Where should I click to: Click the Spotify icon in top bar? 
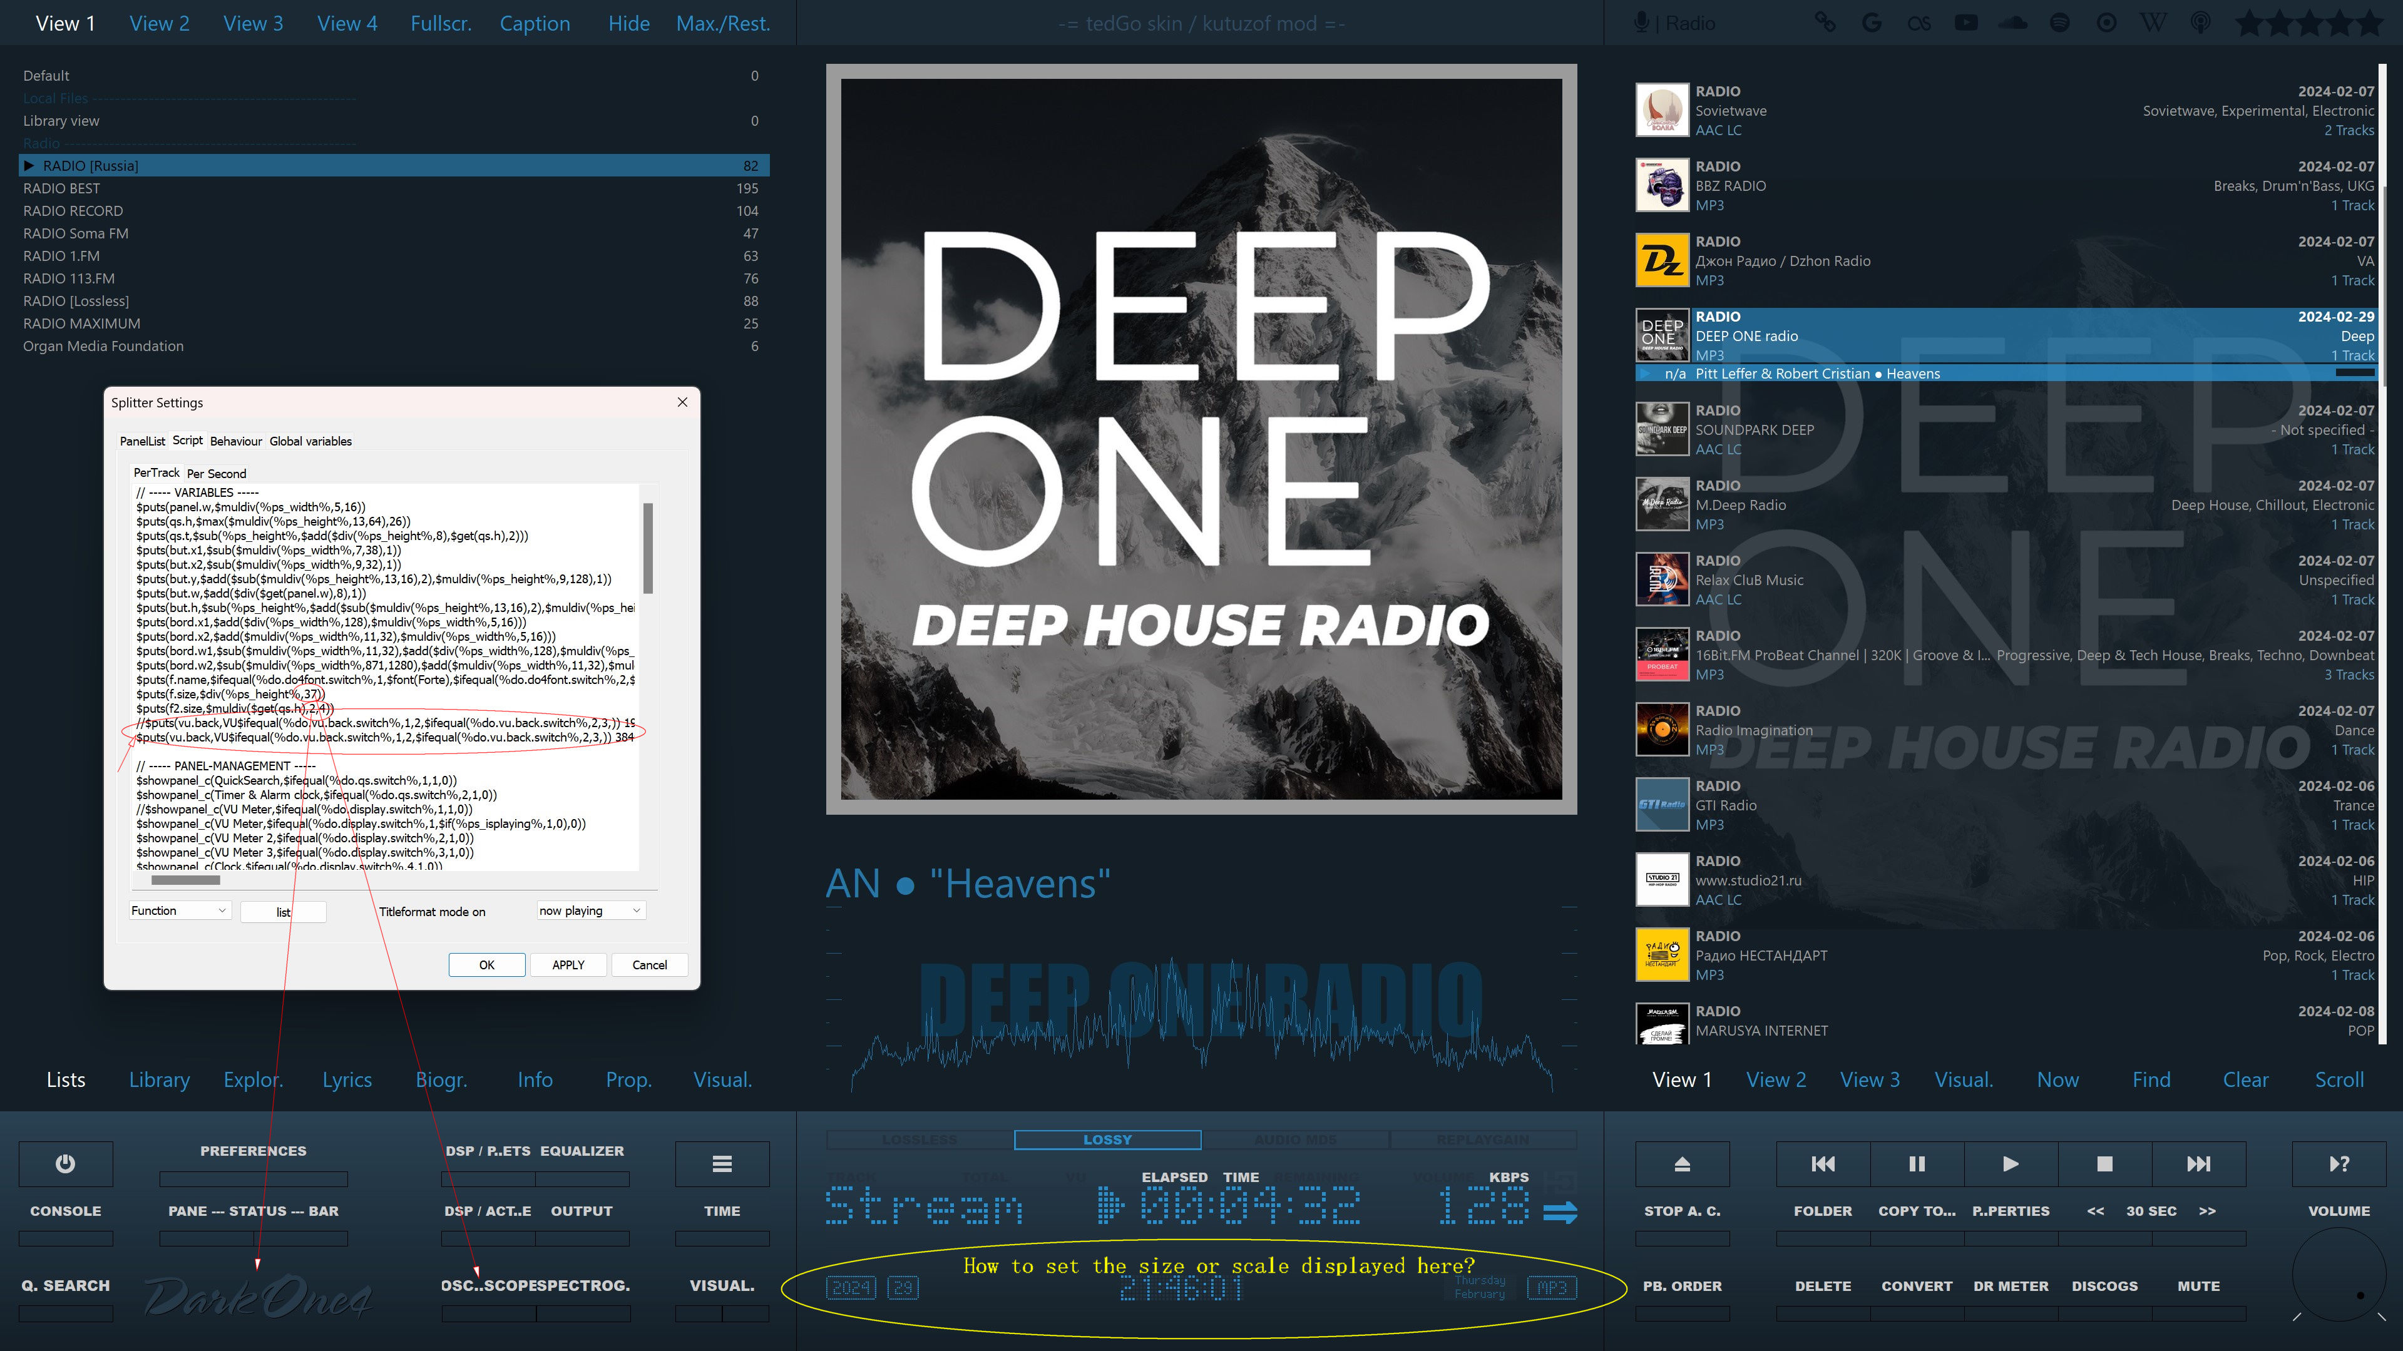(x=2059, y=23)
